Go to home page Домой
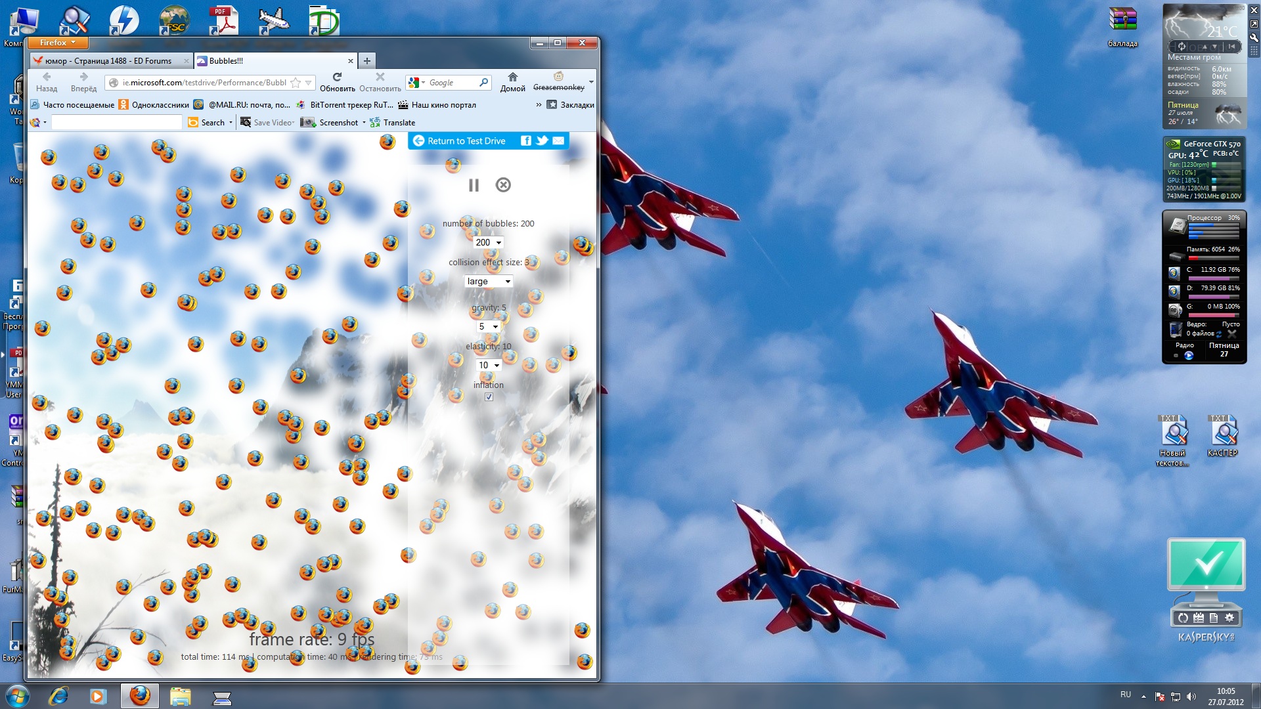Viewport: 1261px width, 709px height. pyautogui.click(x=512, y=82)
